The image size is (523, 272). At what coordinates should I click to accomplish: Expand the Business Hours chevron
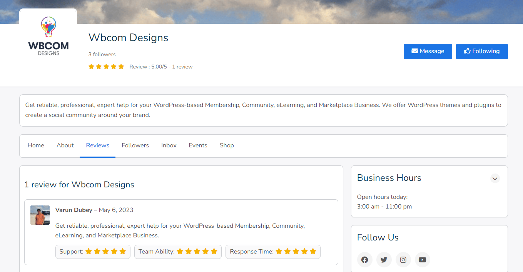click(x=495, y=179)
